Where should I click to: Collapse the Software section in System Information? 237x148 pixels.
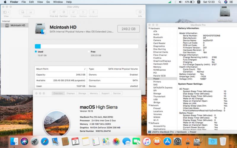tap(149, 123)
